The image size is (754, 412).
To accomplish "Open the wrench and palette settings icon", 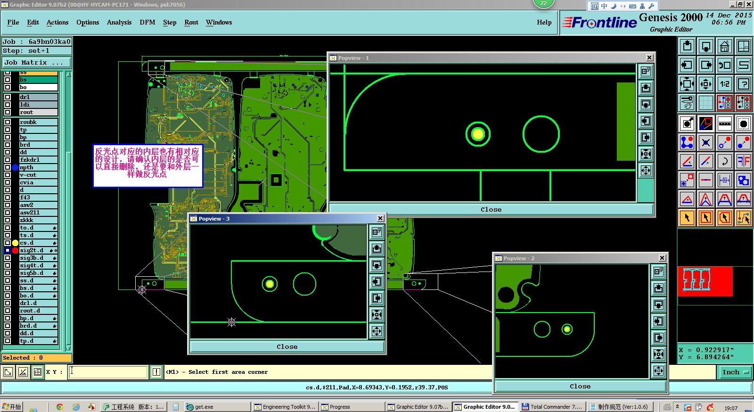I will point(687,103).
